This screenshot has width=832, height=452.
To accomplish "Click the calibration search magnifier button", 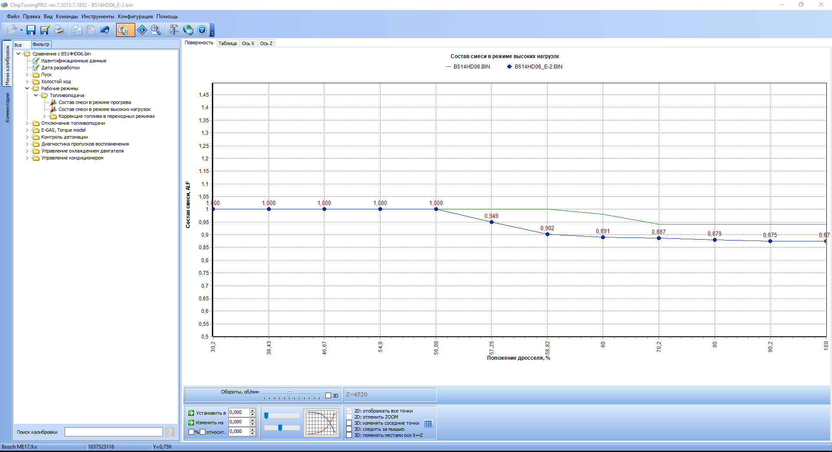I will point(170,432).
